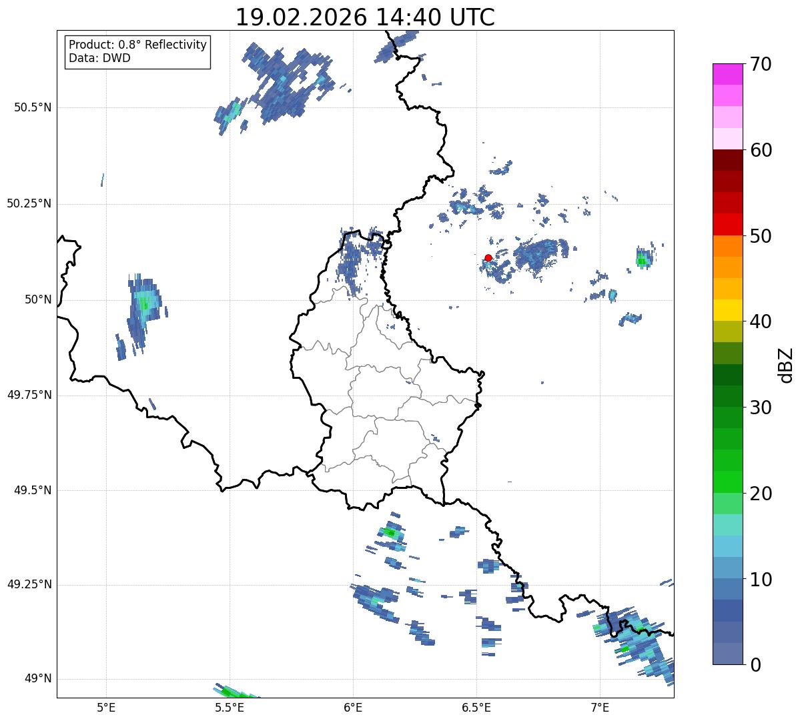This screenshot has height=721, width=802.
Task: Click the longitude label 7°E
Action: coord(600,707)
